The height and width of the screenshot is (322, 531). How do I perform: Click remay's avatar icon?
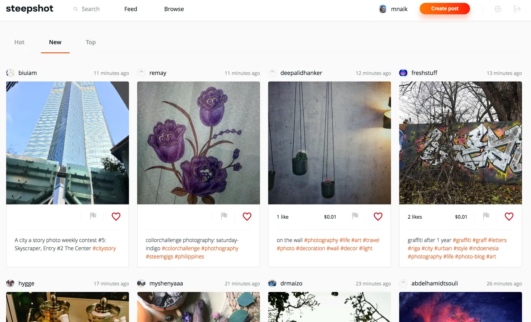[x=141, y=73]
